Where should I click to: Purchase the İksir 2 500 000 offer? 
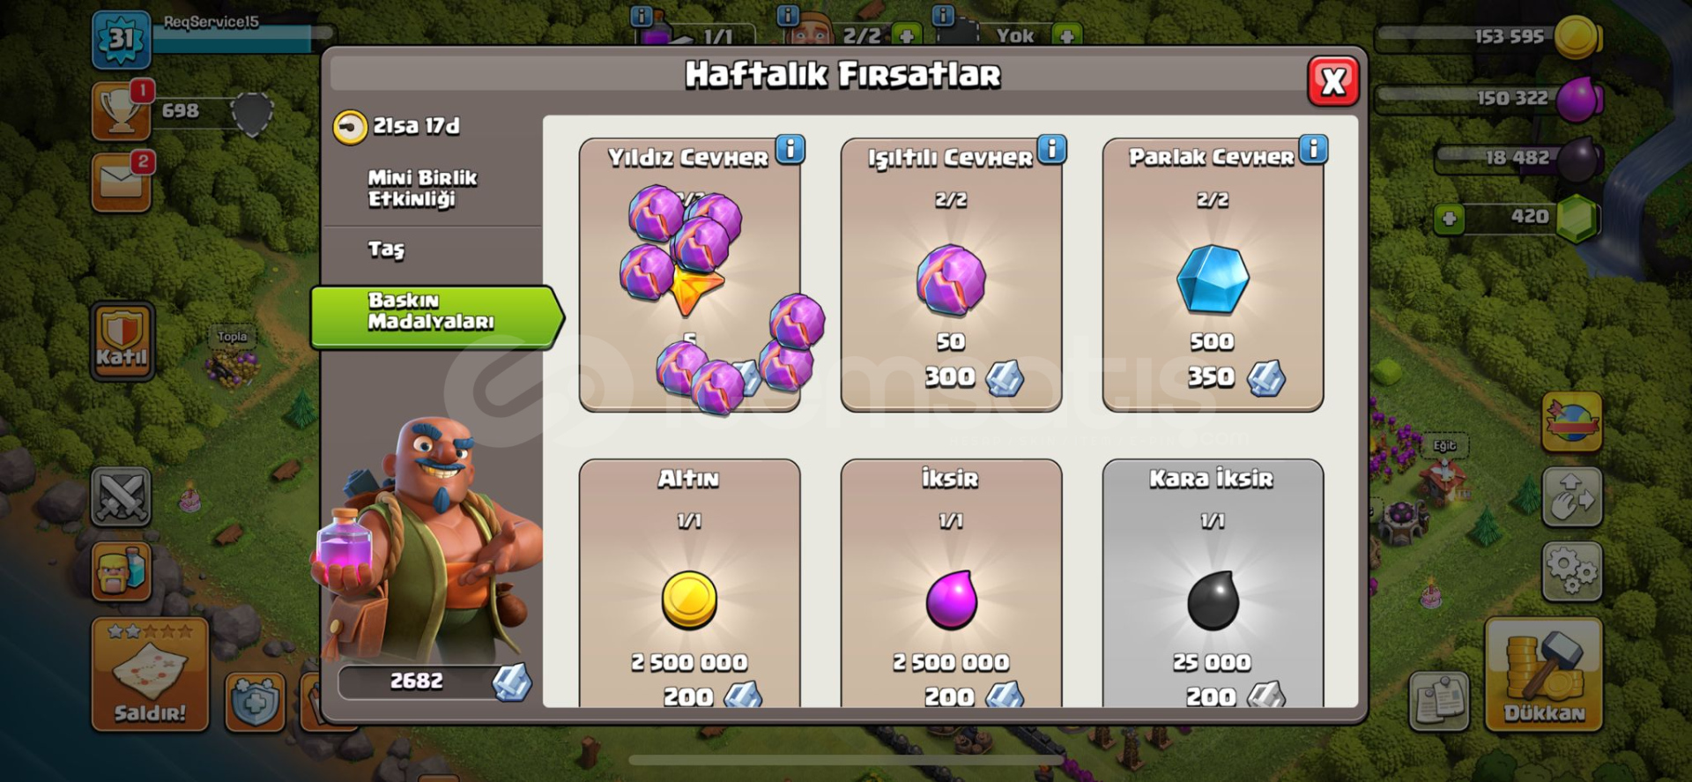click(x=951, y=584)
